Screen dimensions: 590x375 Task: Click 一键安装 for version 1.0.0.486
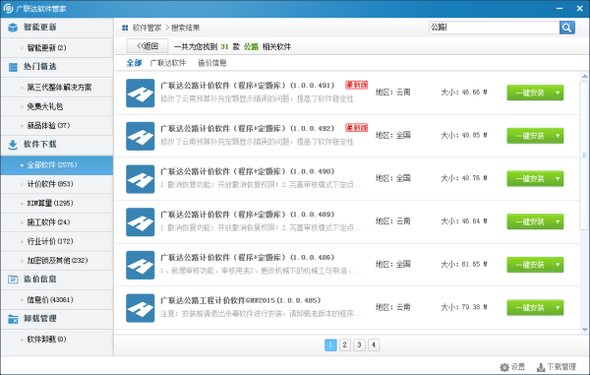[530, 265]
